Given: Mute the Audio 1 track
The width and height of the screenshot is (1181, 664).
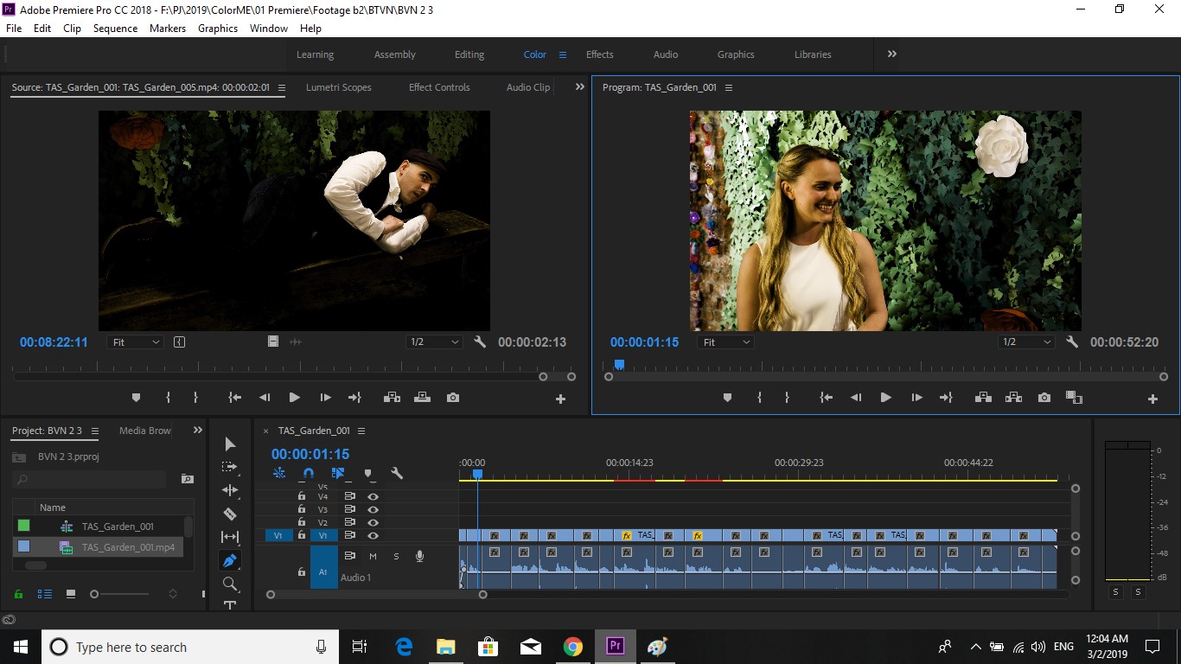Looking at the screenshot, I should pyautogui.click(x=373, y=556).
